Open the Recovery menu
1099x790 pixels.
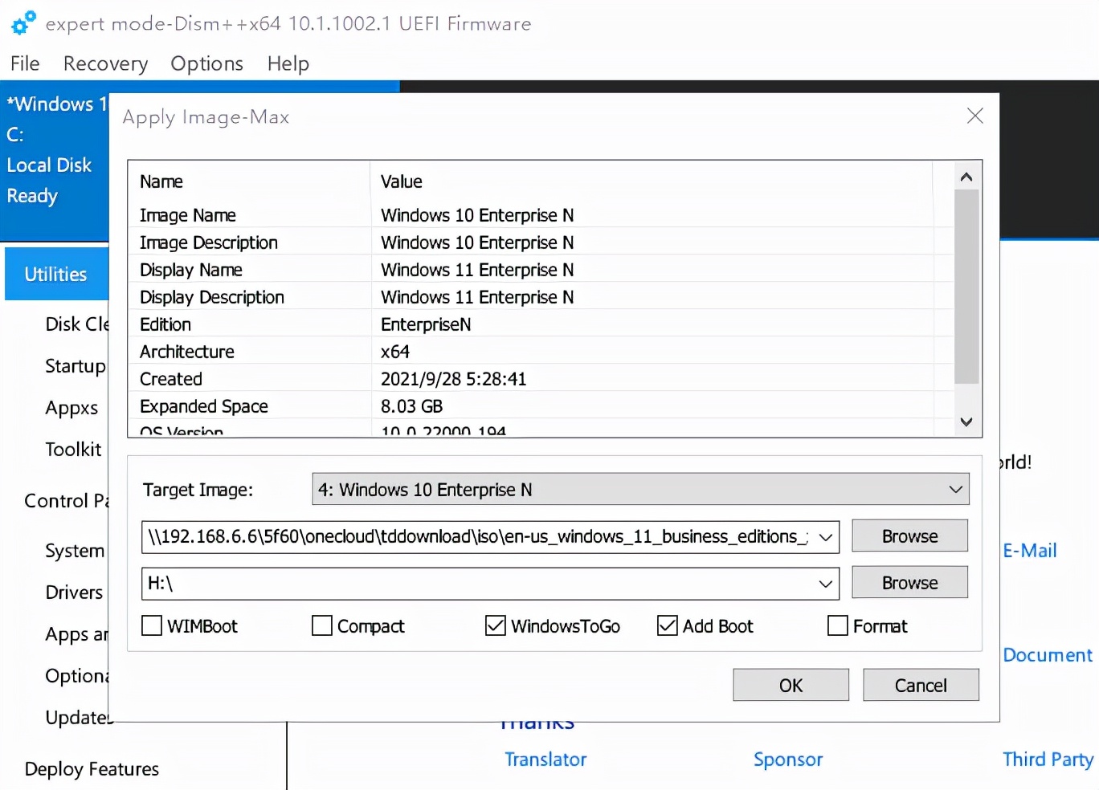104,63
